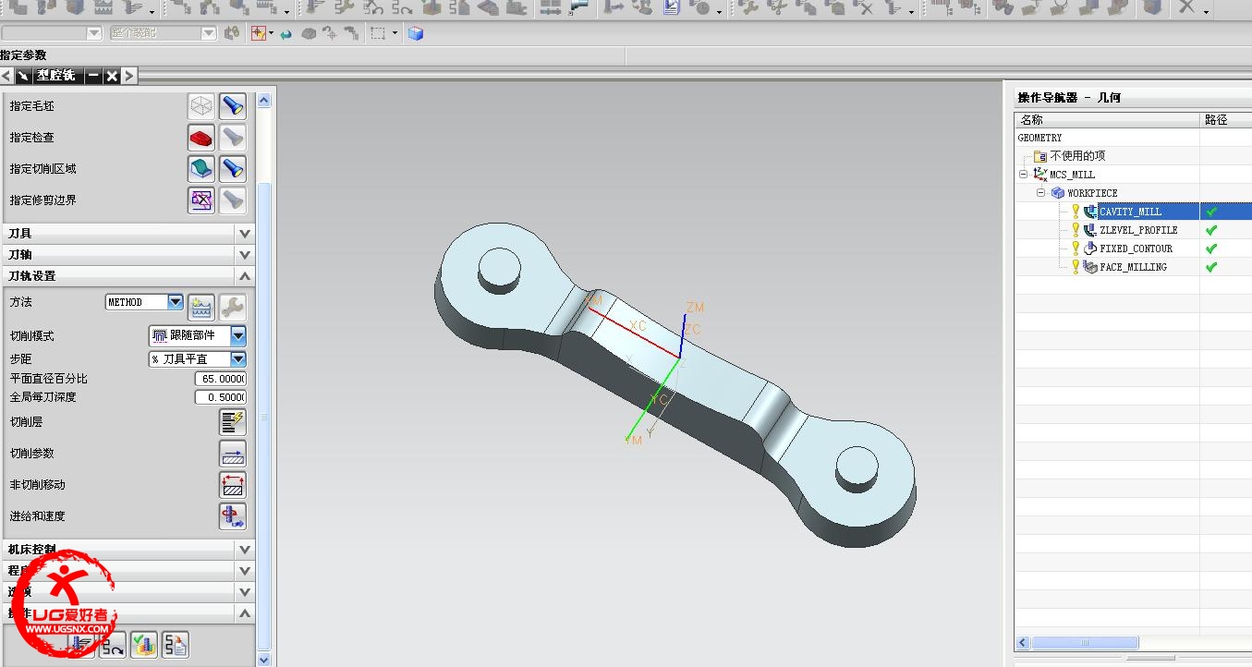The height and width of the screenshot is (667, 1252).
Task: Click the green check beside CAVITY_MILL
Action: click(1211, 212)
